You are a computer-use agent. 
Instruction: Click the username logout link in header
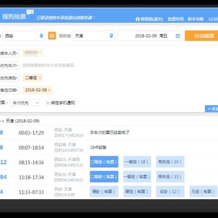[152, 19]
